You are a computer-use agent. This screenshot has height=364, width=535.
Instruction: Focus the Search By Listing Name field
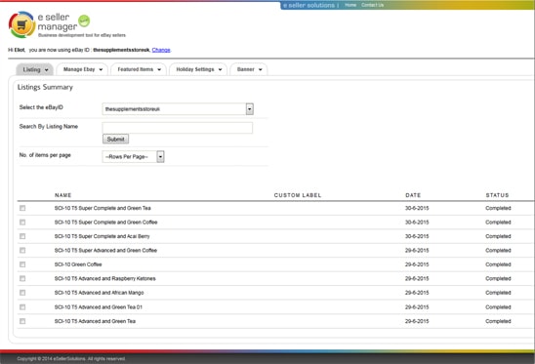pos(178,128)
